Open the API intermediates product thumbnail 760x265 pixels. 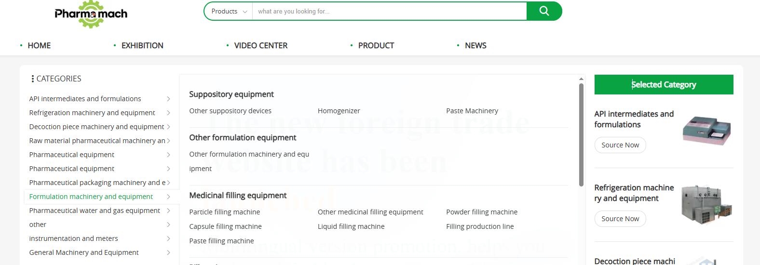click(x=707, y=130)
